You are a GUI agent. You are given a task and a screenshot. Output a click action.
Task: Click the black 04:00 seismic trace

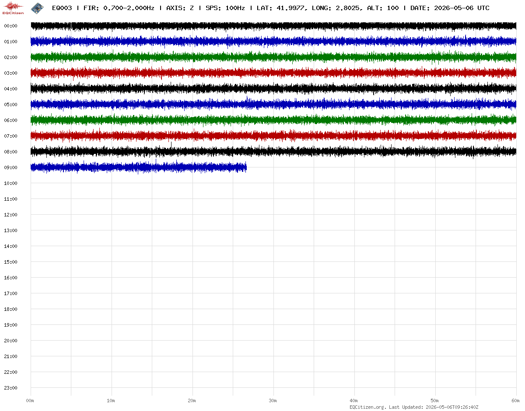point(273,89)
